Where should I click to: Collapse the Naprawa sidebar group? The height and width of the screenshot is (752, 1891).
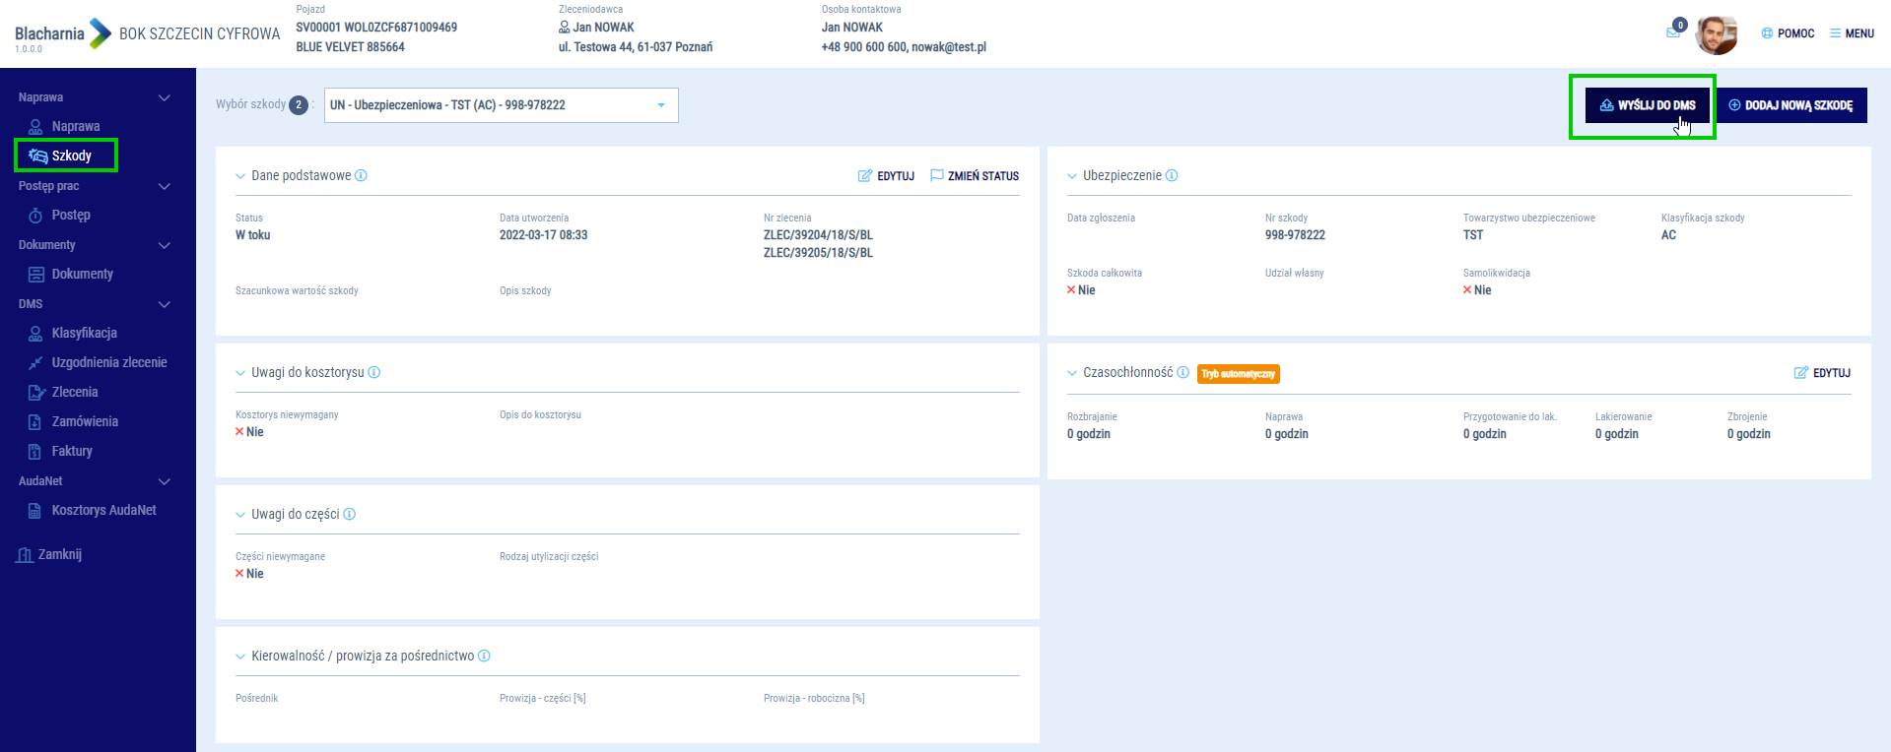(165, 97)
